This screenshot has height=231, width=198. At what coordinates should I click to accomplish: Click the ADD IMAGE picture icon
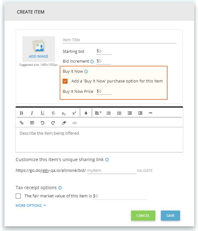pyautogui.click(x=39, y=46)
